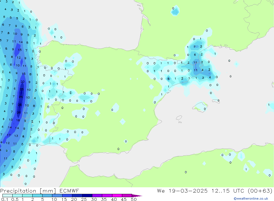
Task: Click the legend label '0.1'
Action: (5, 199)
